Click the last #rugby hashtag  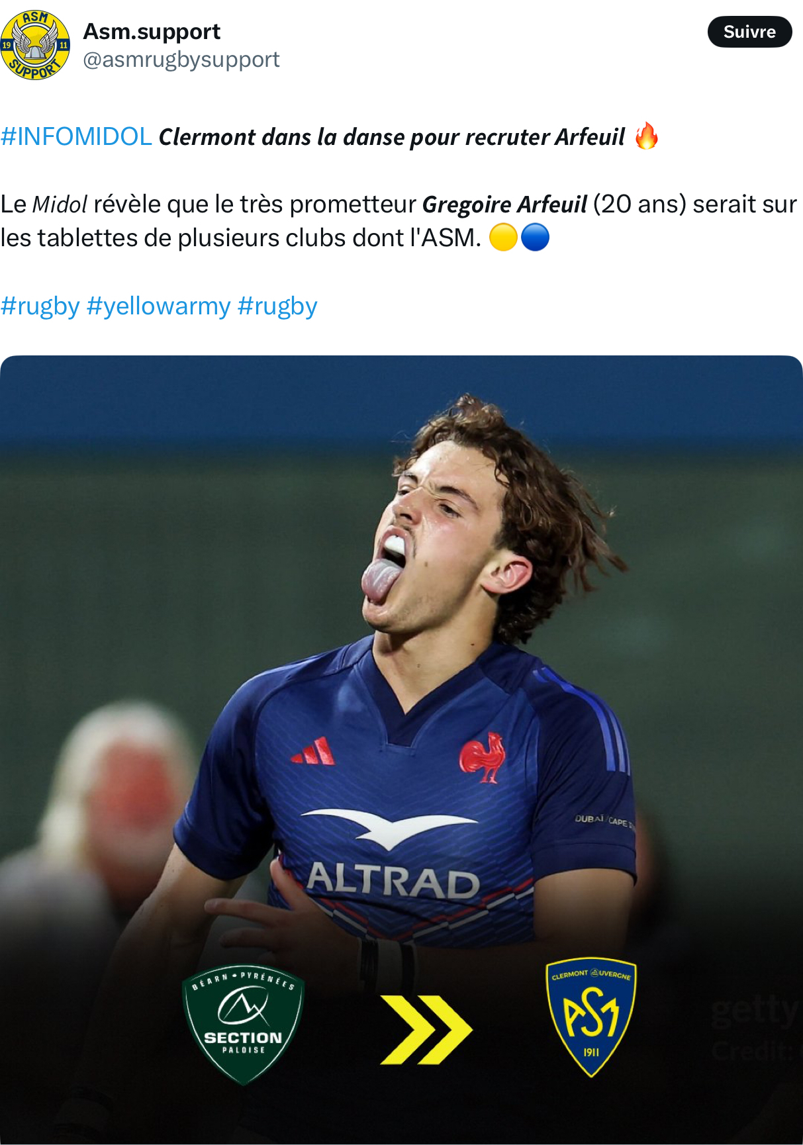(x=277, y=306)
